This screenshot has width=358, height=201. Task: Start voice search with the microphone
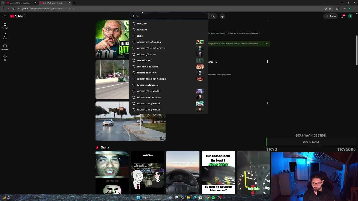click(x=222, y=16)
